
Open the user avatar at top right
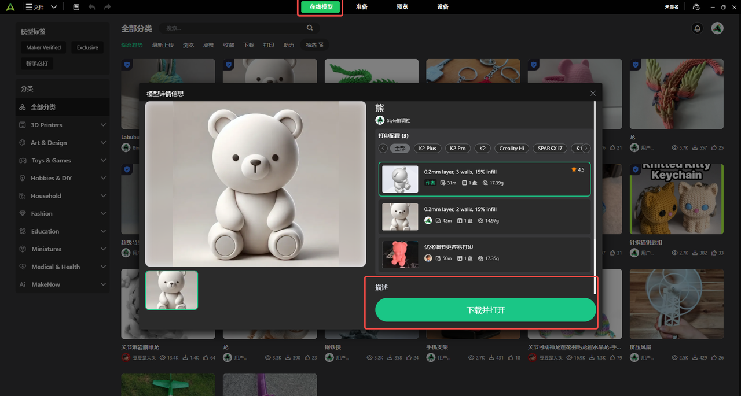[x=717, y=28]
